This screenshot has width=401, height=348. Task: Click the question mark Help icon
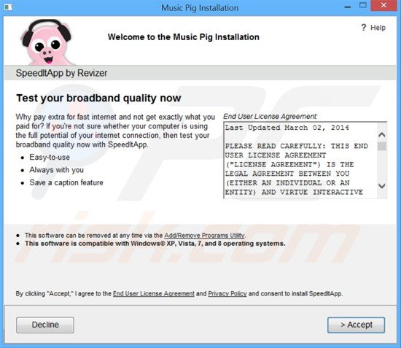click(364, 28)
